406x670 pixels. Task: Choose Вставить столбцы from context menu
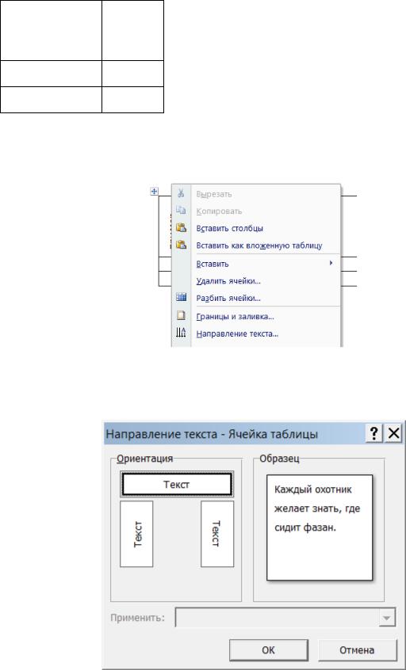click(x=229, y=229)
